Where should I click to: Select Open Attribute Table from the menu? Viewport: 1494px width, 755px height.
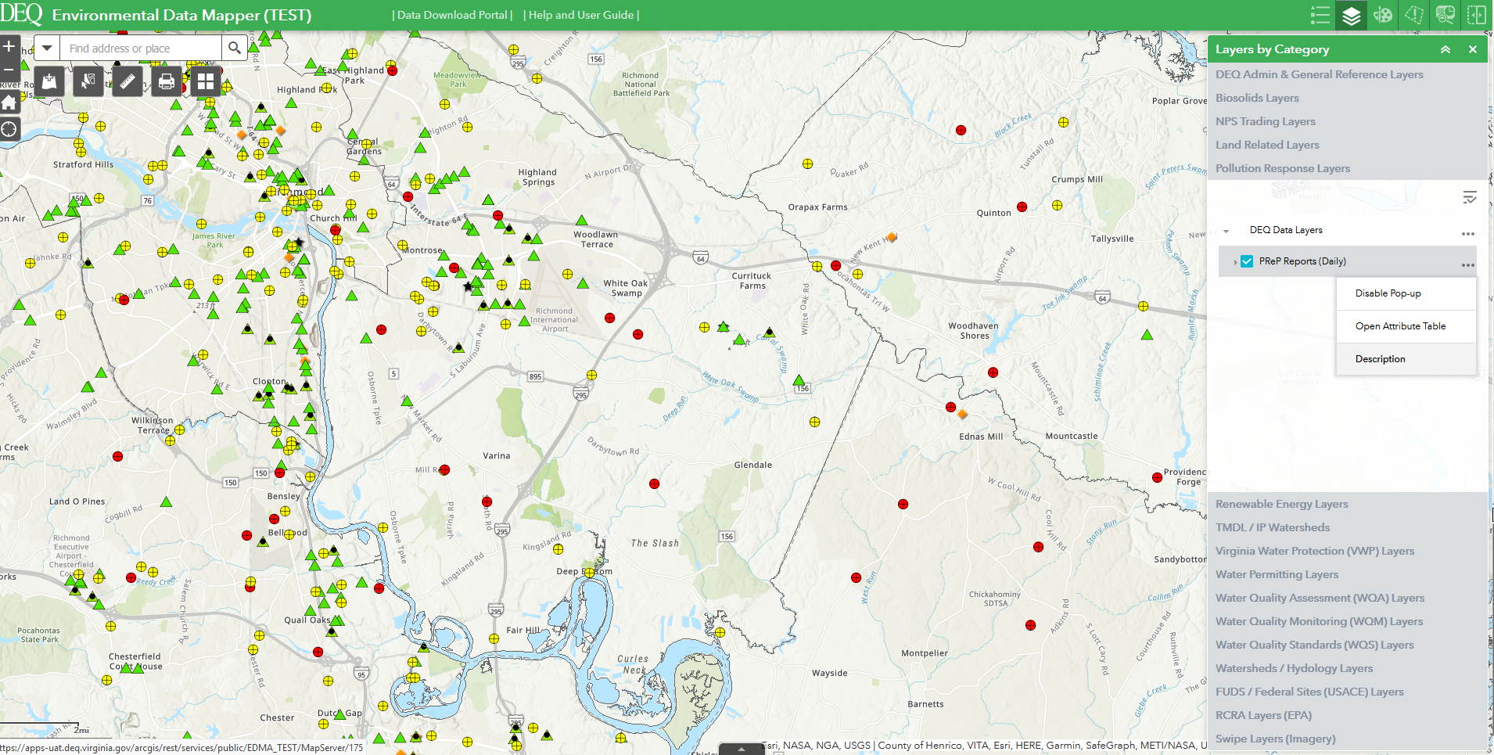[1400, 325]
